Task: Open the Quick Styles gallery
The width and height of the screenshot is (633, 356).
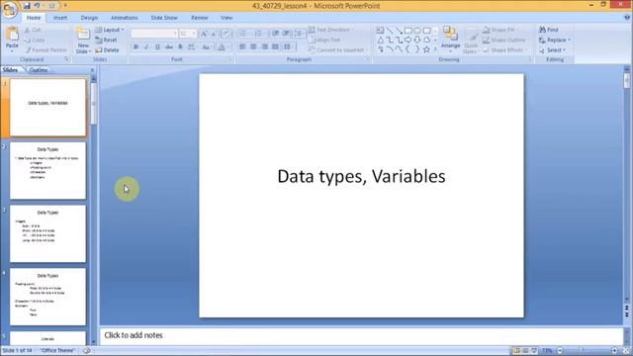Action: (471, 40)
